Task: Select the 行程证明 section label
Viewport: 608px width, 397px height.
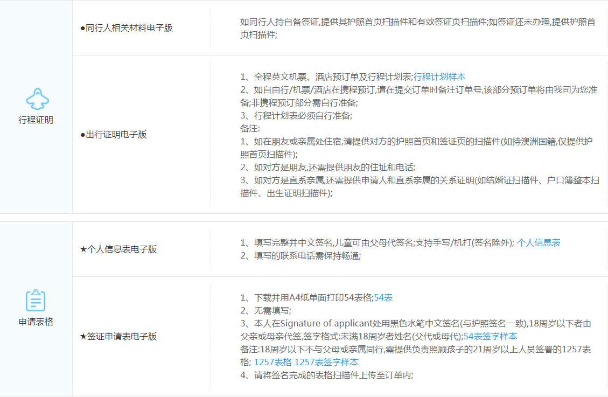Action: pos(36,120)
